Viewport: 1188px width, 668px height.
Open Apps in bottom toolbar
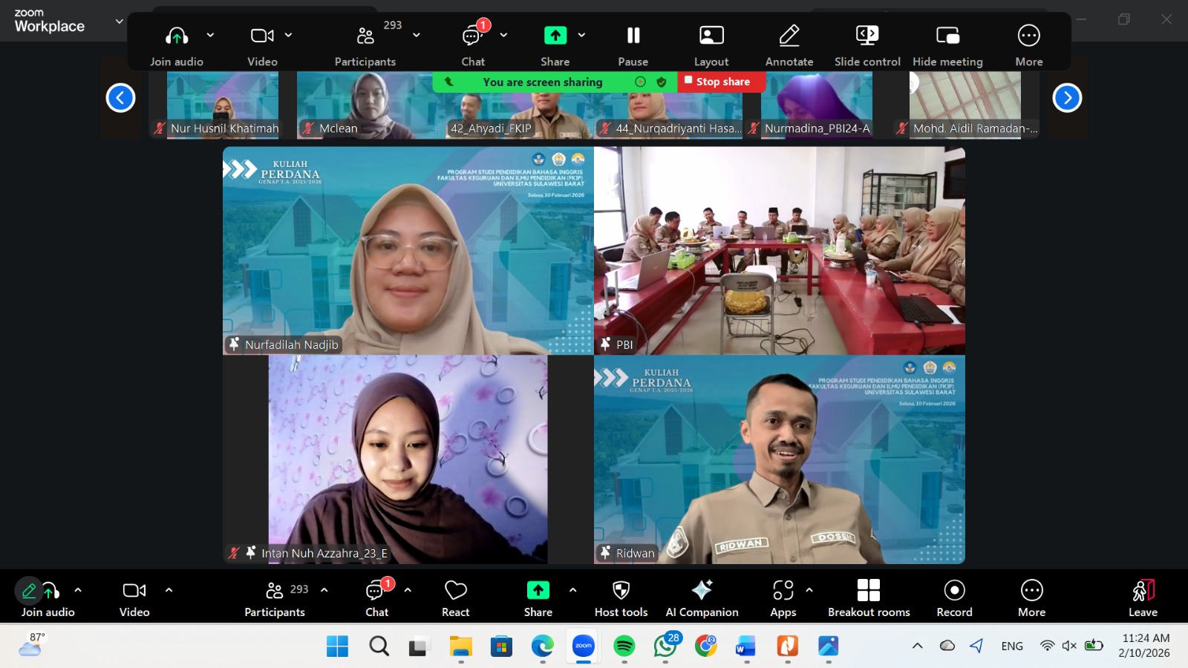783,591
